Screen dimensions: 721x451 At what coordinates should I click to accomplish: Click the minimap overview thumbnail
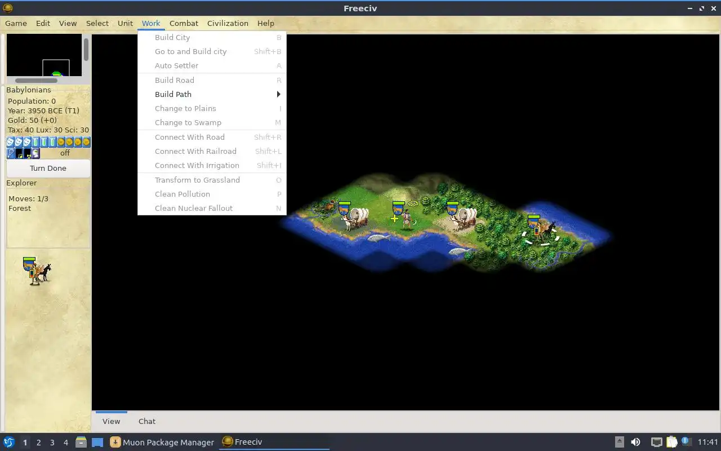point(44,55)
